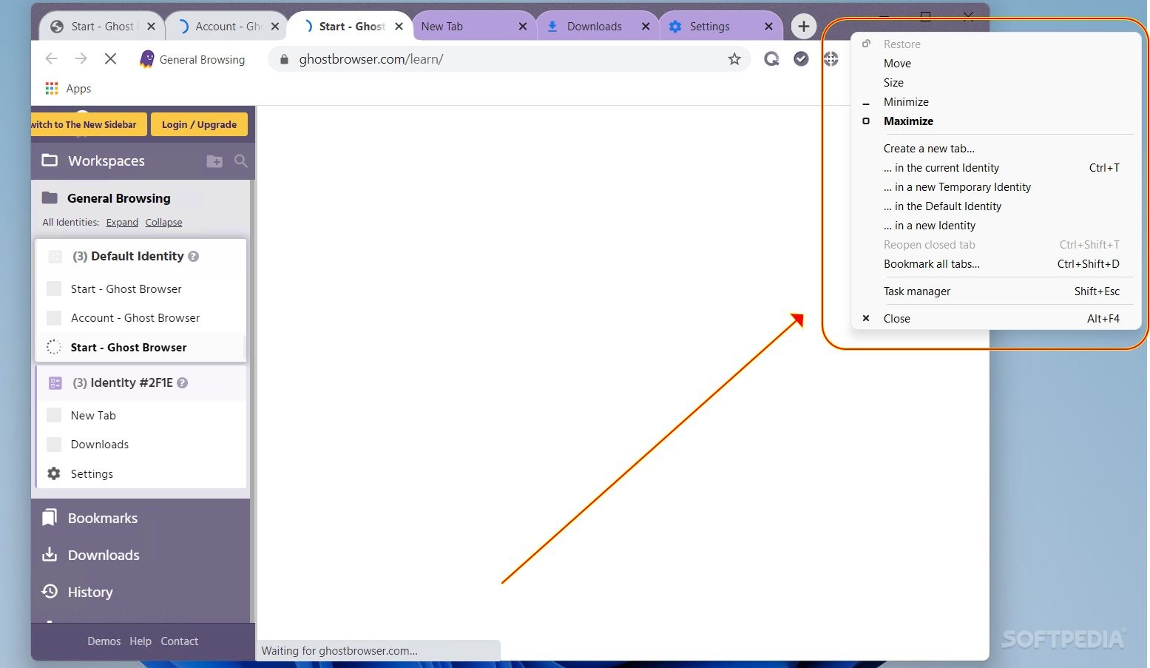Close the New Tab tab
The width and height of the screenshot is (1150, 668).
click(x=523, y=27)
